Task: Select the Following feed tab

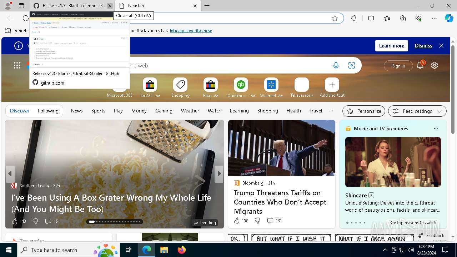Action: tap(48, 111)
